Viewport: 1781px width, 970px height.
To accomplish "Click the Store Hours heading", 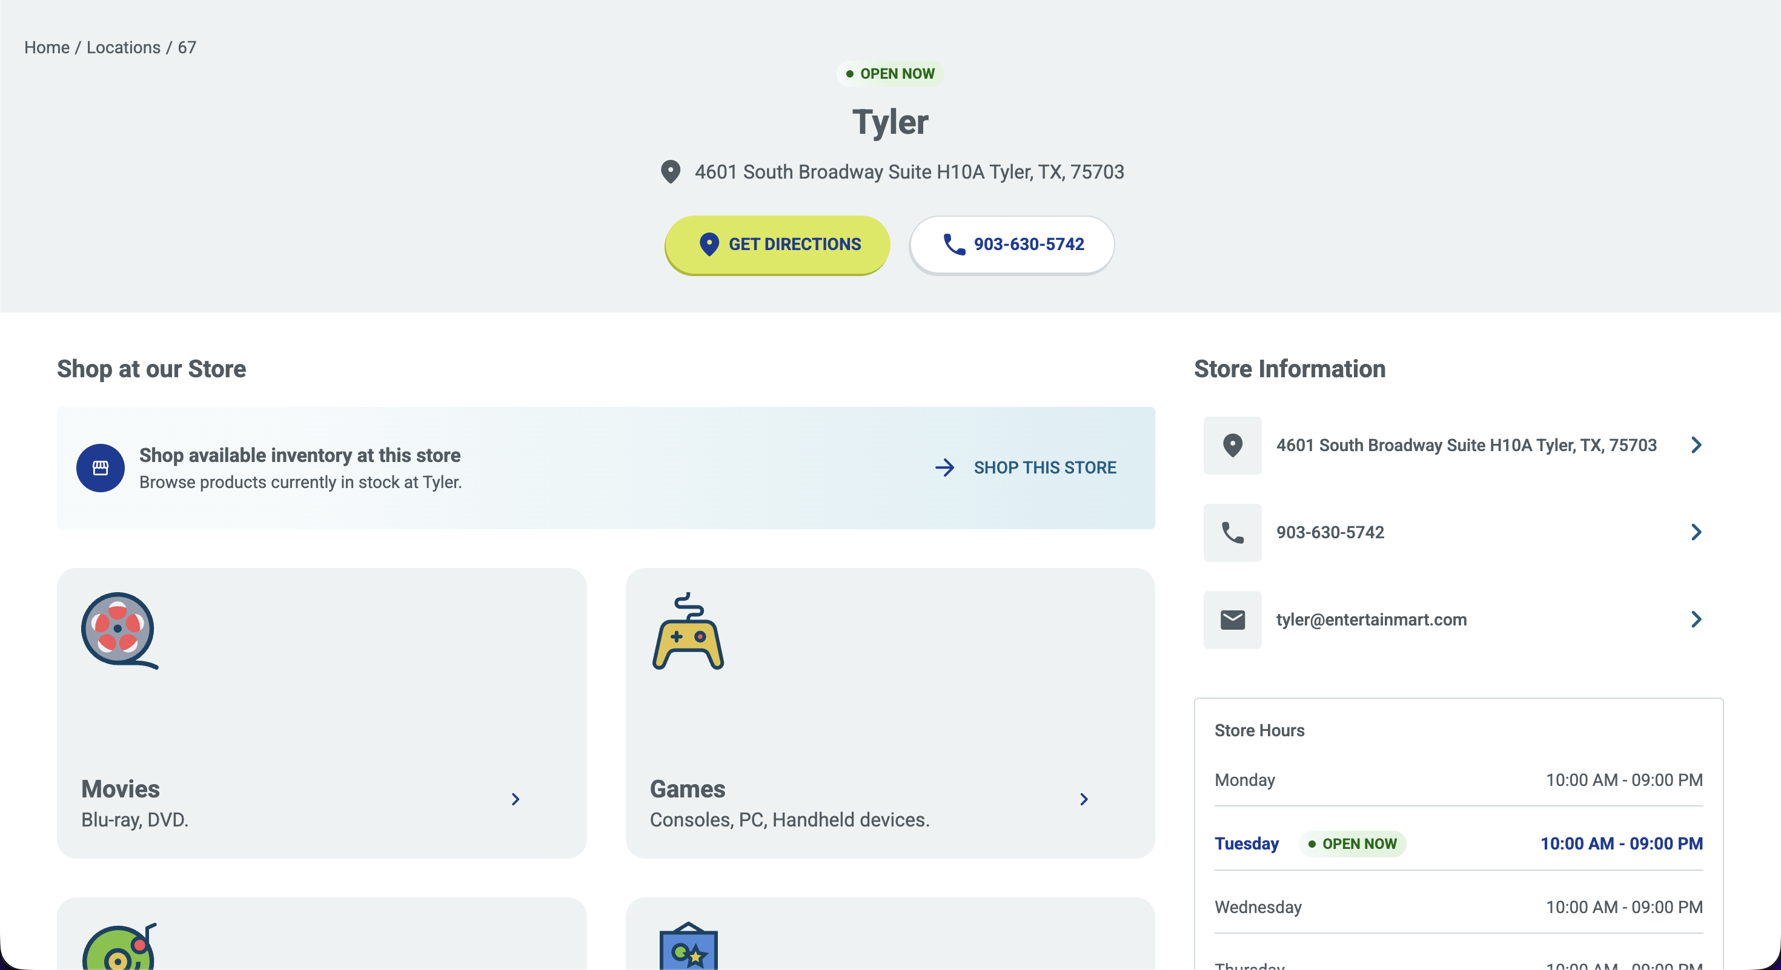I will pyautogui.click(x=1259, y=730).
